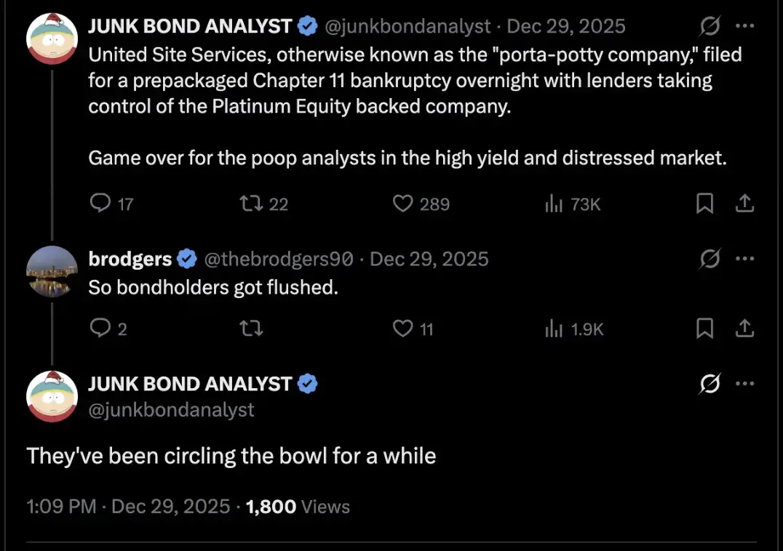
Task: Open Grok icon on first tweet
Action: 709,27
